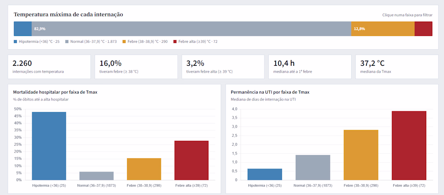Click the 2,5 tick on UTI axis
Image resolution: width=444 pixels, height=195 pixels.
(x=235, y=136)
